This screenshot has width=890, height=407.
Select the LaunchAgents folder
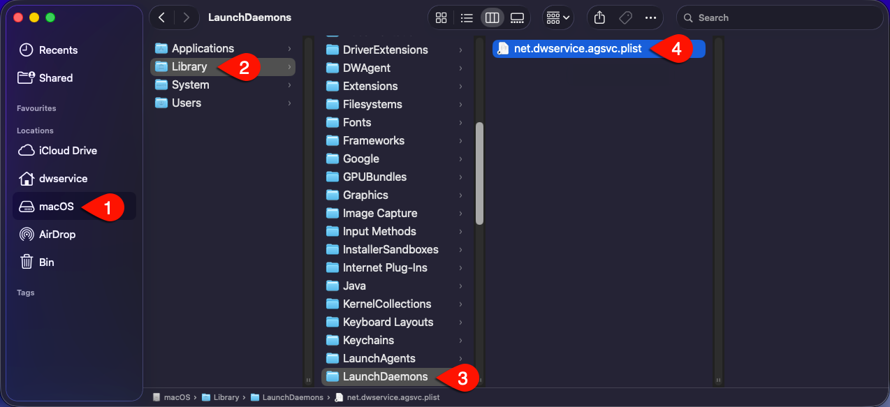point(395,358)
